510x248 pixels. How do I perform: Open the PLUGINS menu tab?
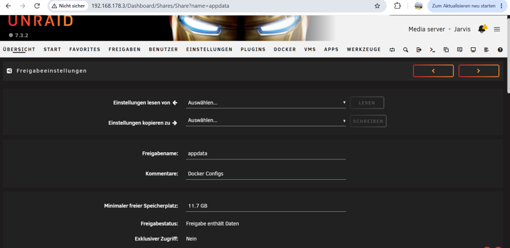point(253,49)
